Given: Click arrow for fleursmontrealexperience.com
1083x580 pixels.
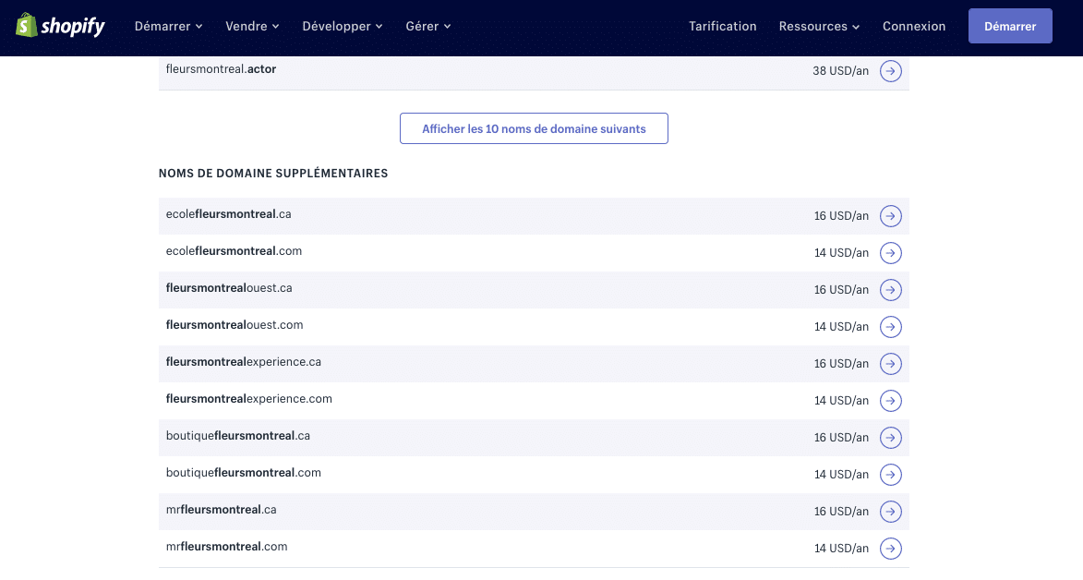Looking at the screenshot, I should click(890, 401).
